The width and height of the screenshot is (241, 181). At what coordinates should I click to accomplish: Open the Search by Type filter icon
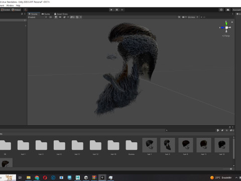(x=218, y=130)
